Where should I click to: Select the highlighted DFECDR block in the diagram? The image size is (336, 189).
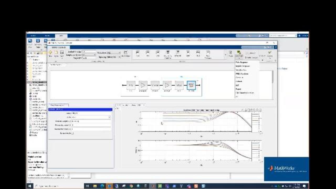pyautogui.click(x=191, y=85)
